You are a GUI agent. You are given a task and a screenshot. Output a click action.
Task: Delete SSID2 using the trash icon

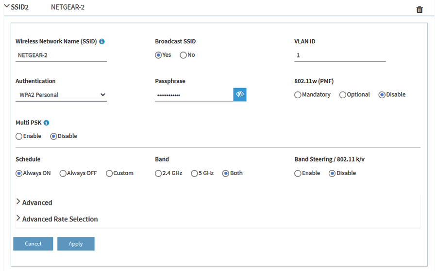pyautogui.click(x=420, y=10)
